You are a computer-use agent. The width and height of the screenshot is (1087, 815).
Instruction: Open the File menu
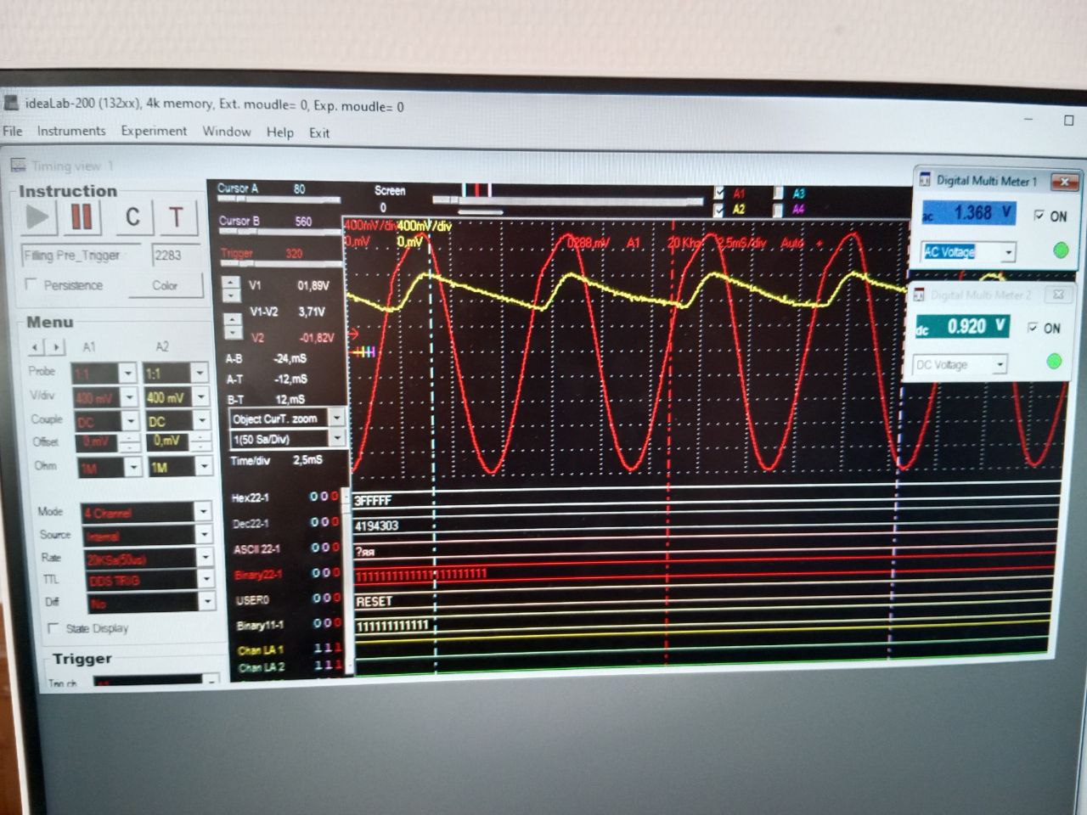point(13,131)
